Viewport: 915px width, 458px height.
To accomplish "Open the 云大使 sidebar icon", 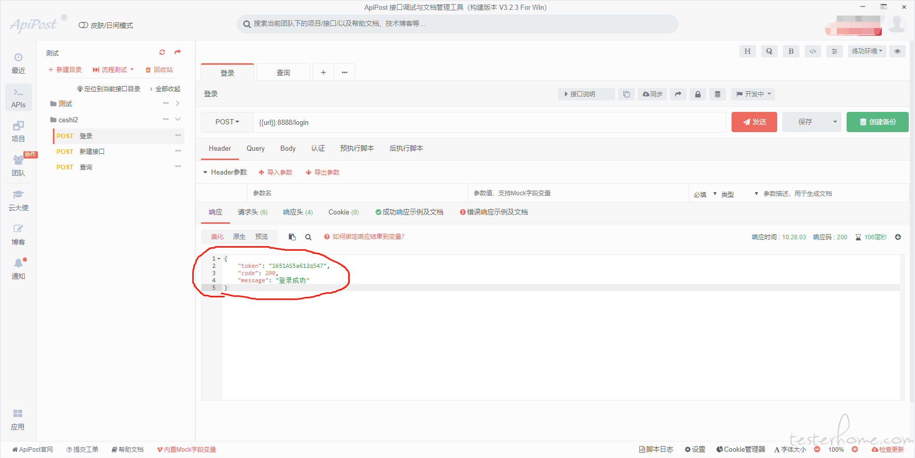I will 19,200.
